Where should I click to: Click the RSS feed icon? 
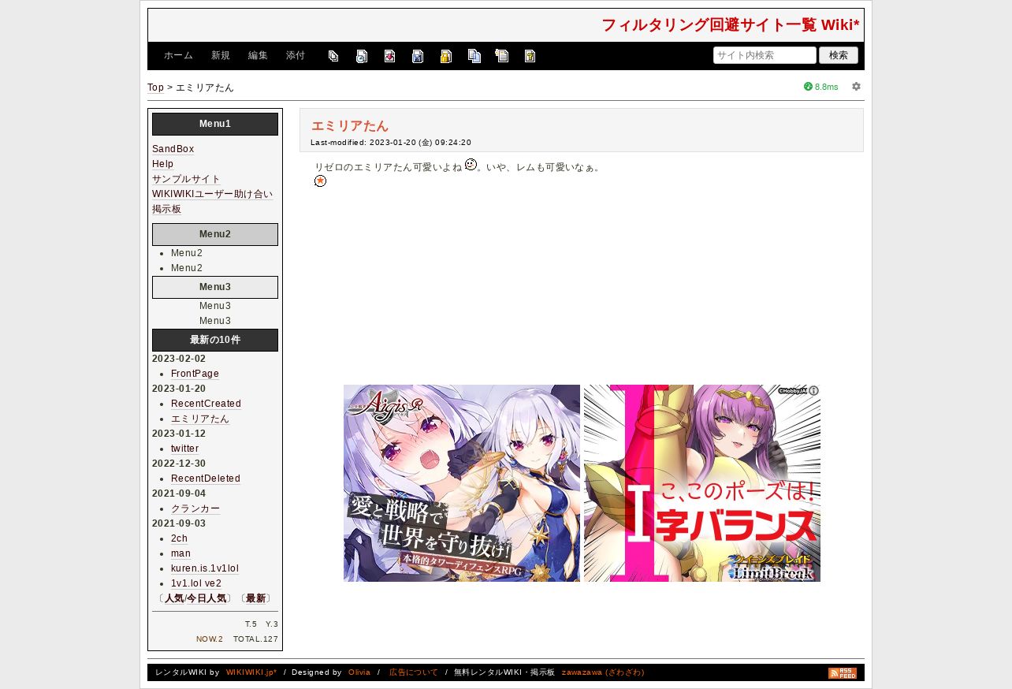(843, 673)
